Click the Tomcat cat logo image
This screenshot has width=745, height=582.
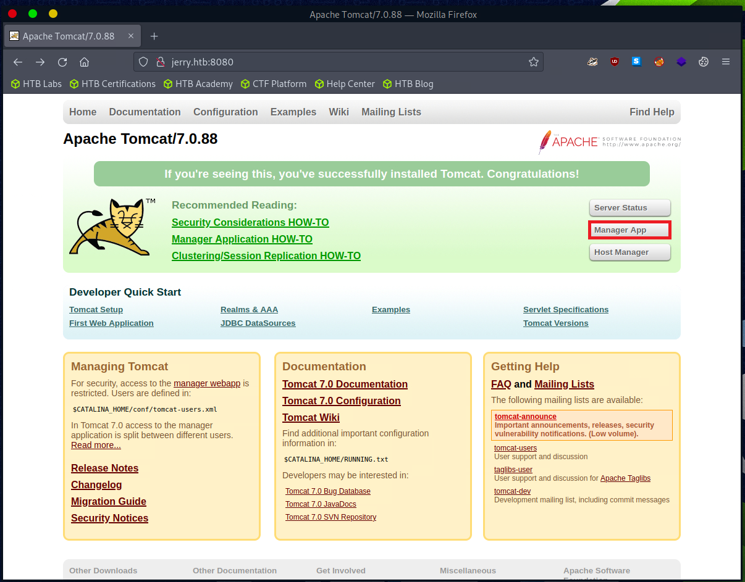pyautogui.click(x=112, y=227)
